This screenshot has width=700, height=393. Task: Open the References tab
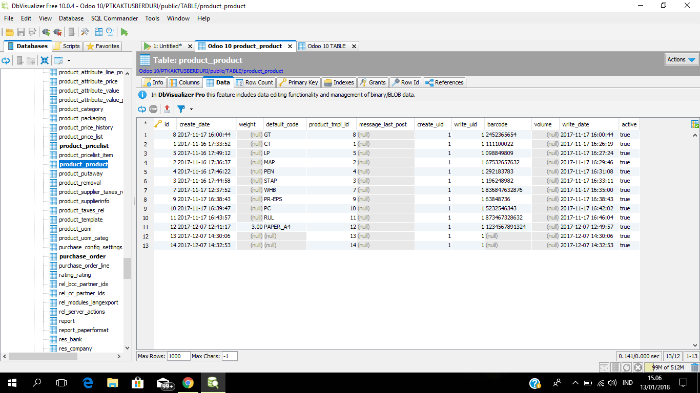444,82
